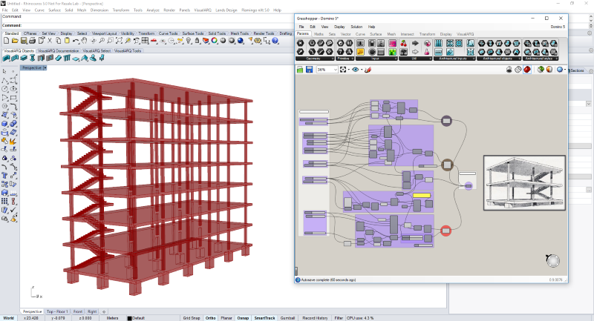
Task: Open the Grasshopper preview eye dropdown arrow
Action: (x=363, y=70)
